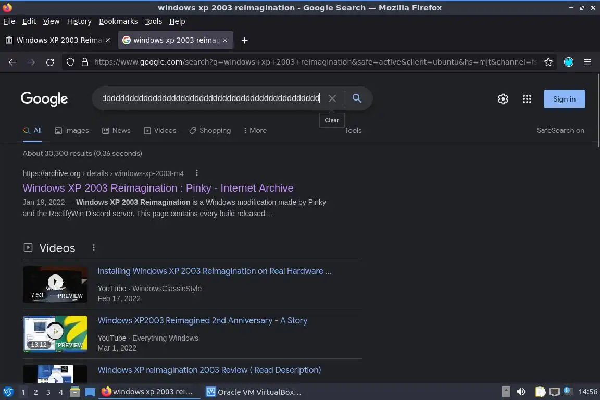
Task: Open the volume control tray icon
Action: click(521, 392)
